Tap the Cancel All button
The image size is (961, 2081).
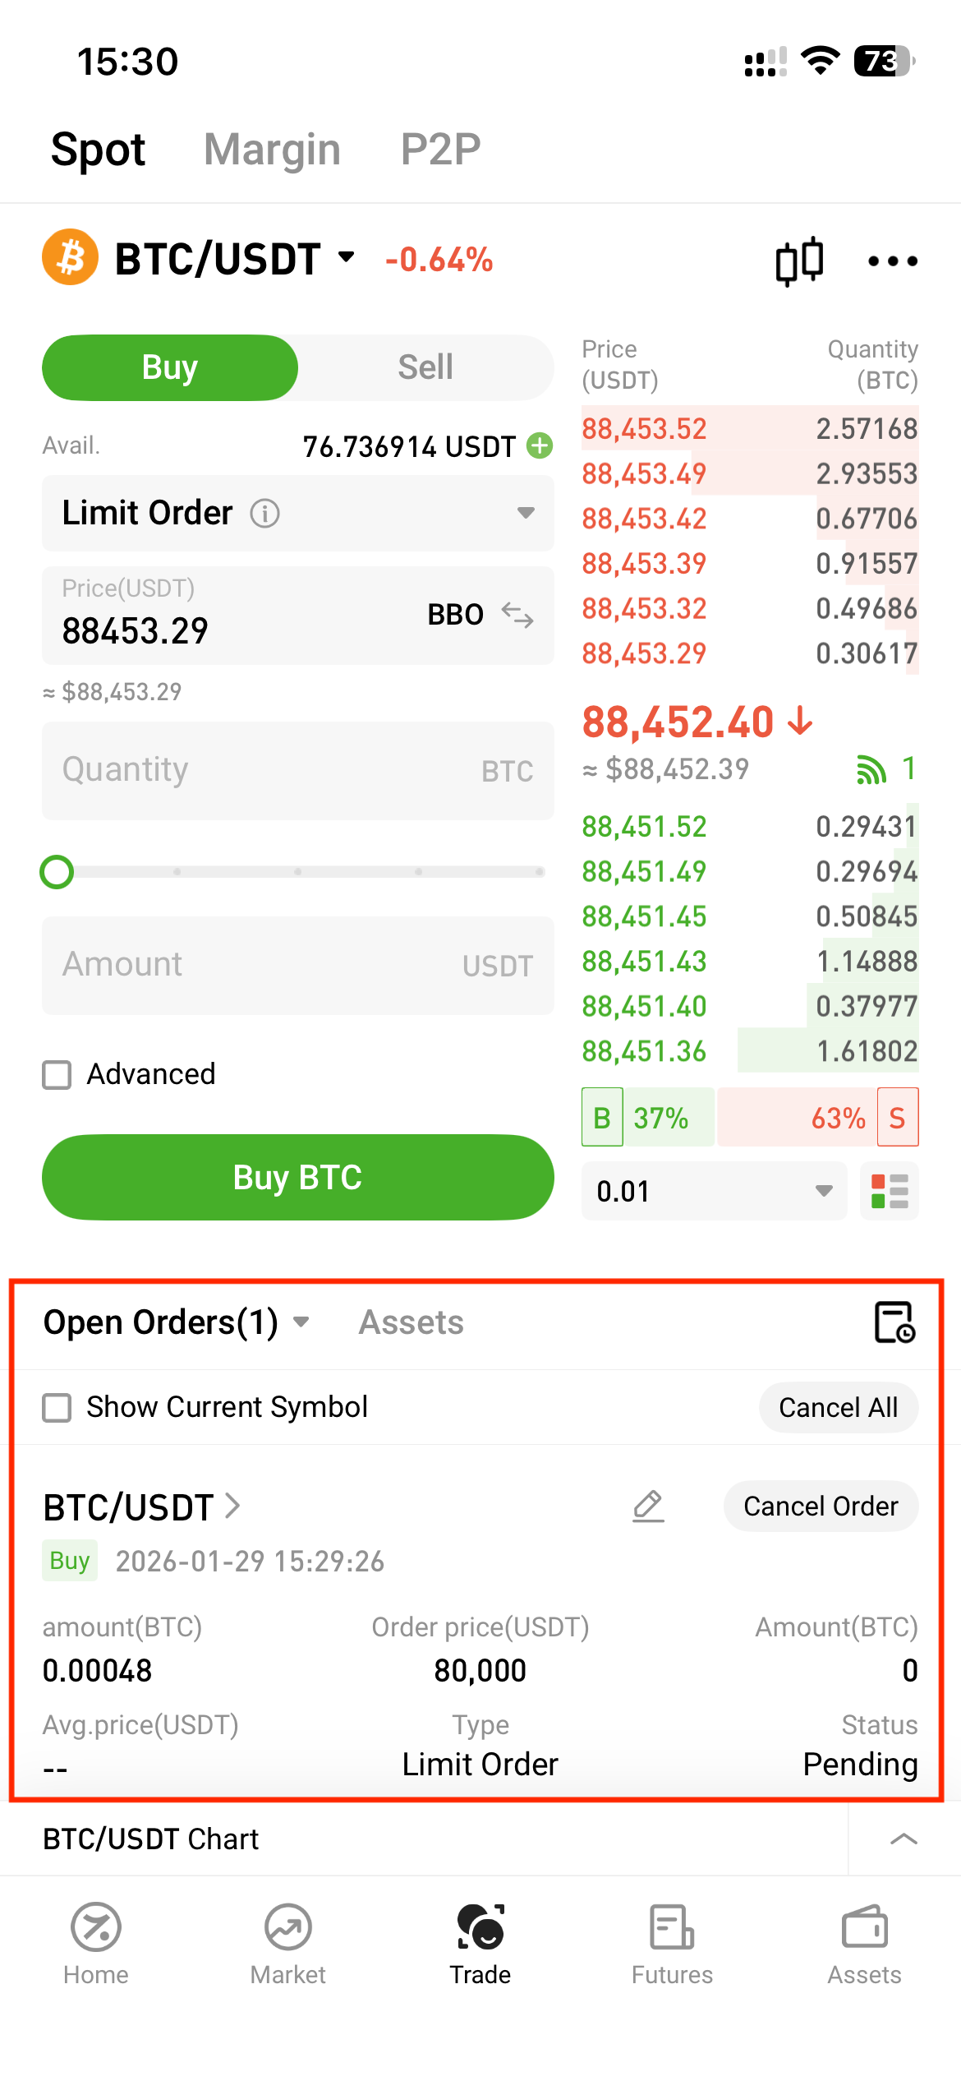pos(838,1407)
